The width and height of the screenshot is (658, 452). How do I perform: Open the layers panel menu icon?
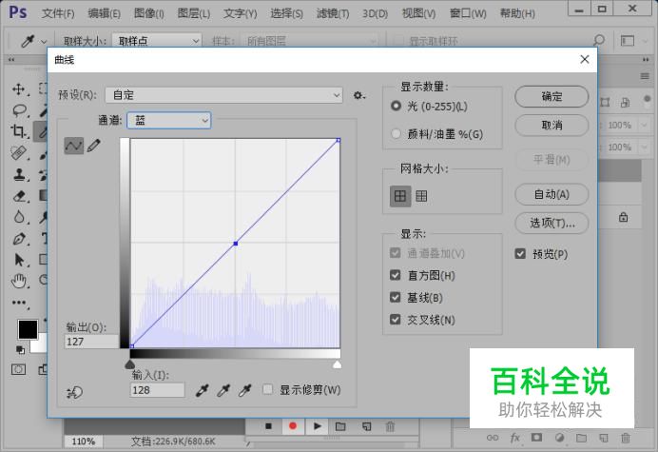click(x=645, y=76)
